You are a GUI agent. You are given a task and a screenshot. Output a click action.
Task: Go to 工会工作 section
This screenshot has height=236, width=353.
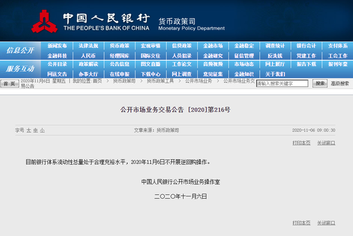coord(338,56)
